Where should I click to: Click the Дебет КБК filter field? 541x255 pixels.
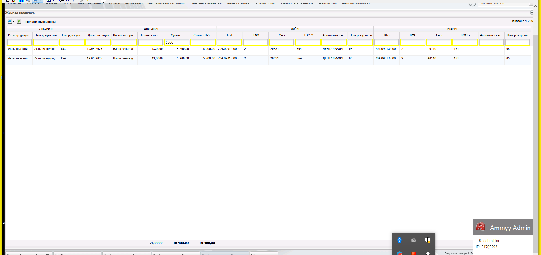tap(229, 42)
